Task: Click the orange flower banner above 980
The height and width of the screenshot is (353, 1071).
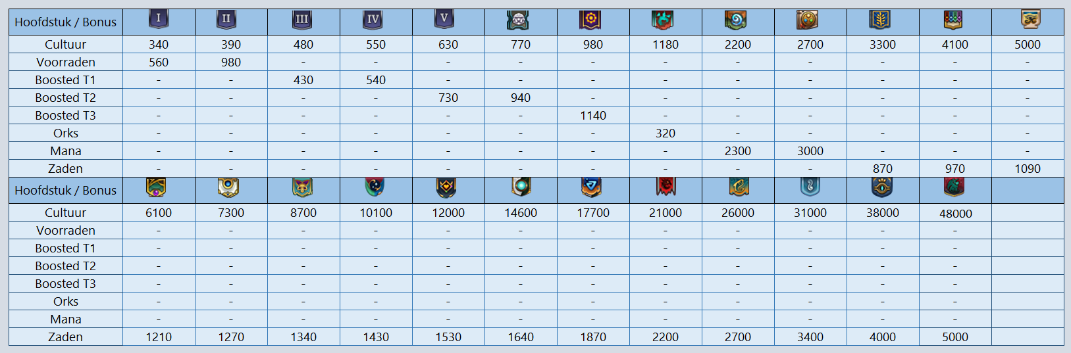Action: coord(590,20)
